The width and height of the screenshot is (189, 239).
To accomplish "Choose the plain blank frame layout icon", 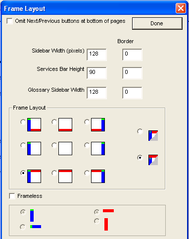I will (x=65, y=148).
